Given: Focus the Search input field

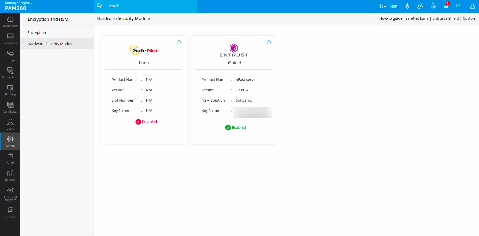Looking at the screenshot, I should pos(150,6).
